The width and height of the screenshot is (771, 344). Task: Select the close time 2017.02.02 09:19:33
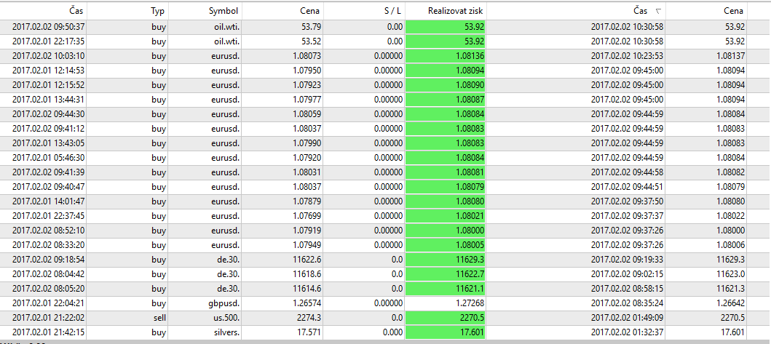click(x=628, y=260)
